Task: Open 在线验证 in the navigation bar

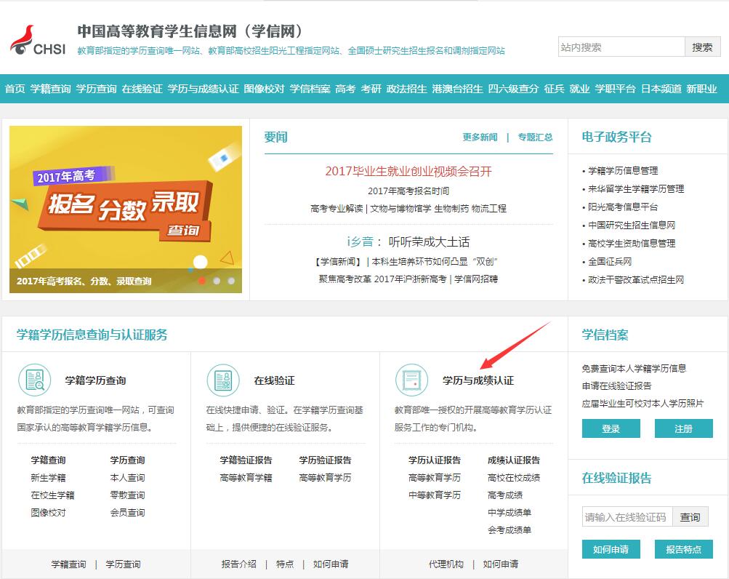Action: point(142,89)
